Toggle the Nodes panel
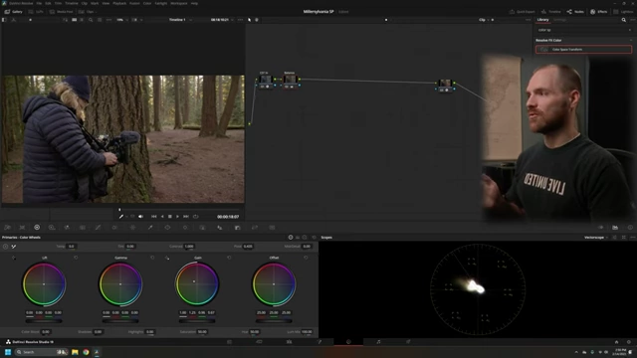The width and height of the screenshot is (637, 358). click(x=575, y=11)
